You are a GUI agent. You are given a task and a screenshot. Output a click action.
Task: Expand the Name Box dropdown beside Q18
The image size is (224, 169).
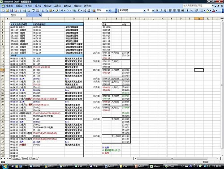pos(28,15)
